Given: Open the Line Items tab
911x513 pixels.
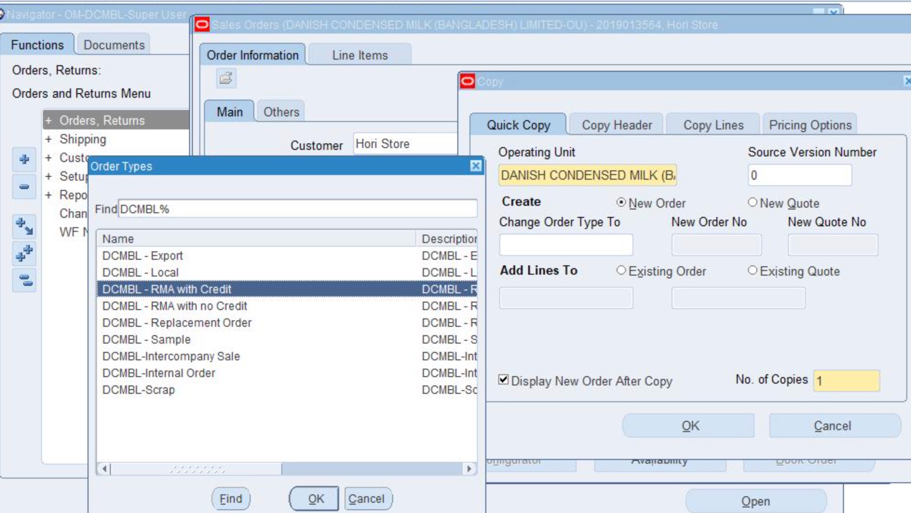Looking at the screenshot, I should [x=360, y=55].
